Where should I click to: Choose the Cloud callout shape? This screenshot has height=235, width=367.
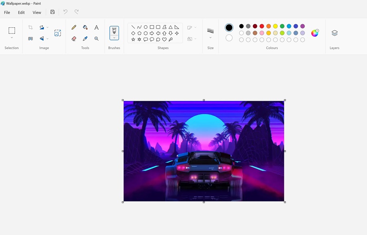158,39
